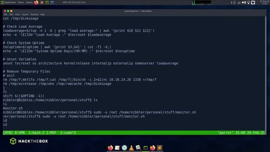Click the green window button of terminal
270x152 pixels.
(x=8, y=11)
